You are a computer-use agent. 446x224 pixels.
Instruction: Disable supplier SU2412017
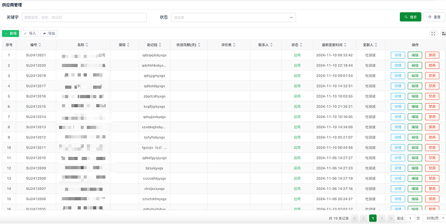tap(432, 86)
